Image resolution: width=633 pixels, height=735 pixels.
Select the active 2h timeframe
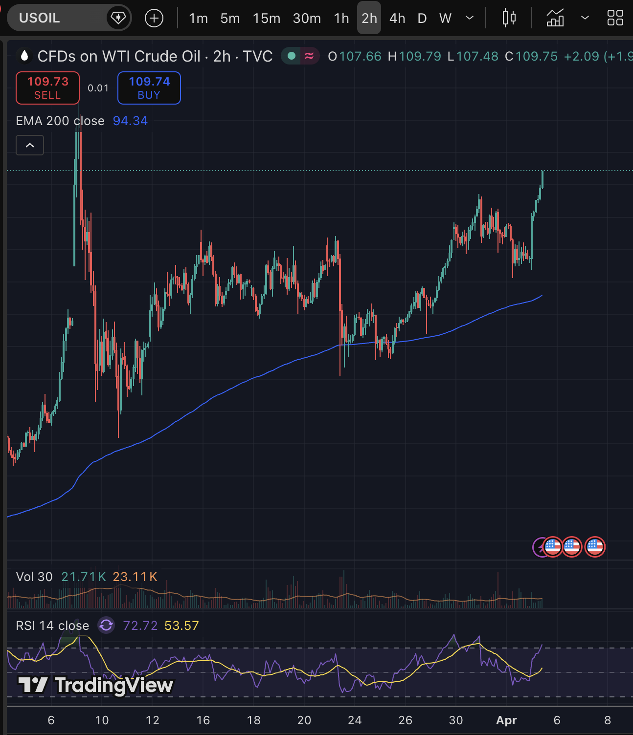click(369, 18)
